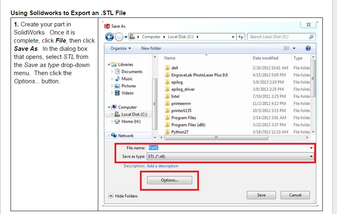The height and width of the screenshot is (214, 337).
Task: Expand the Network tree node
Action: click(109, 136)
